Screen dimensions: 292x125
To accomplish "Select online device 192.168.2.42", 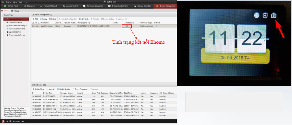I will (x=104, y=96).
